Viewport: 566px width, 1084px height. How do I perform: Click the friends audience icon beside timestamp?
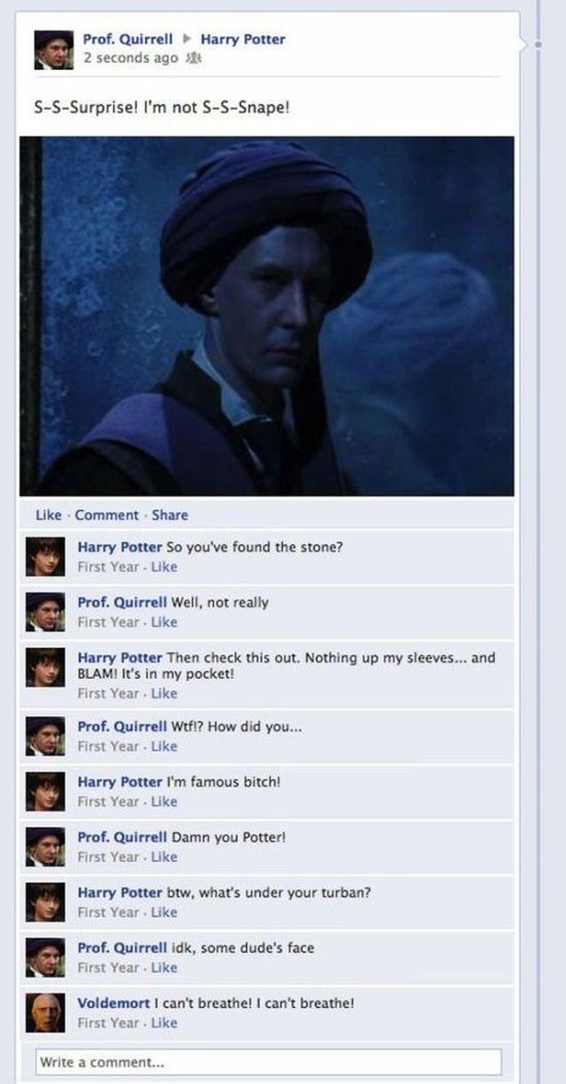[x=187, y=57]
